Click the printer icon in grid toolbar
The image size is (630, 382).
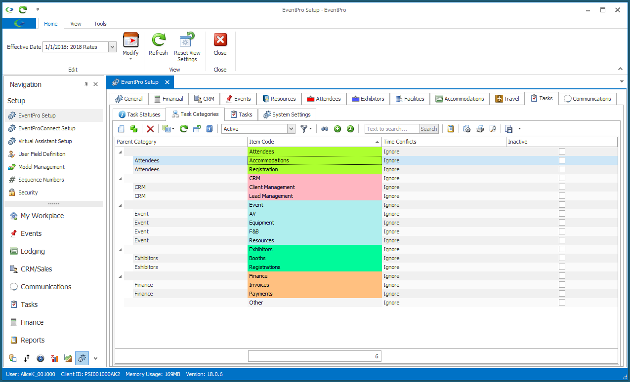pos(479,129)
